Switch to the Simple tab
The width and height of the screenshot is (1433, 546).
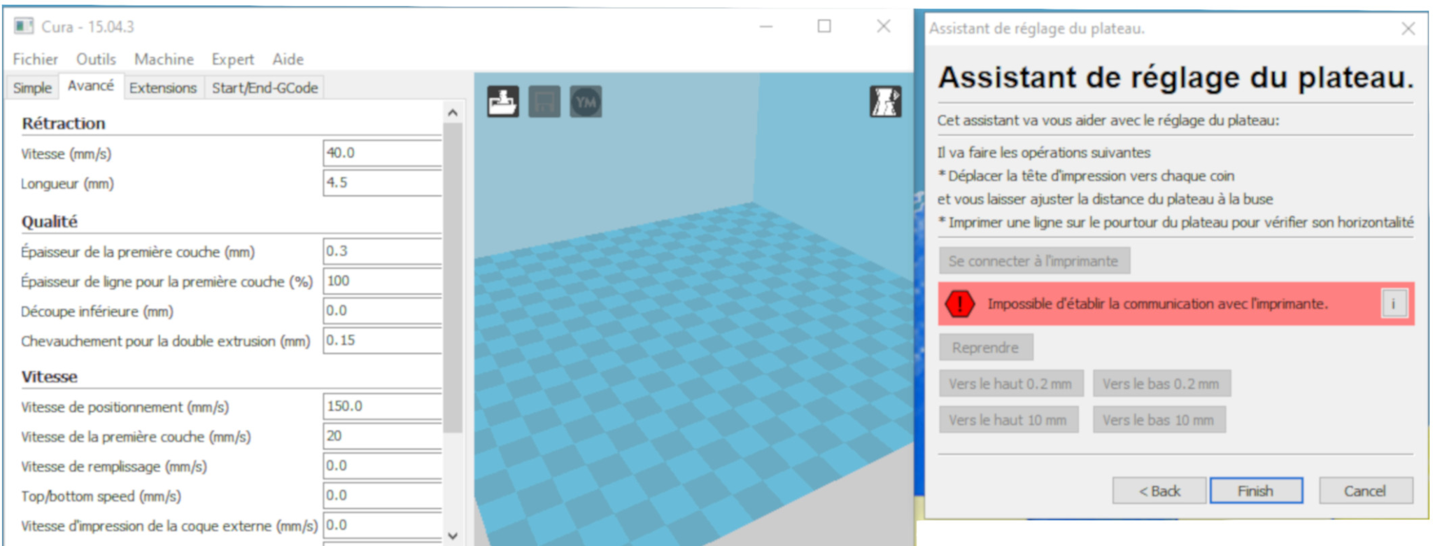coord(32,88)
